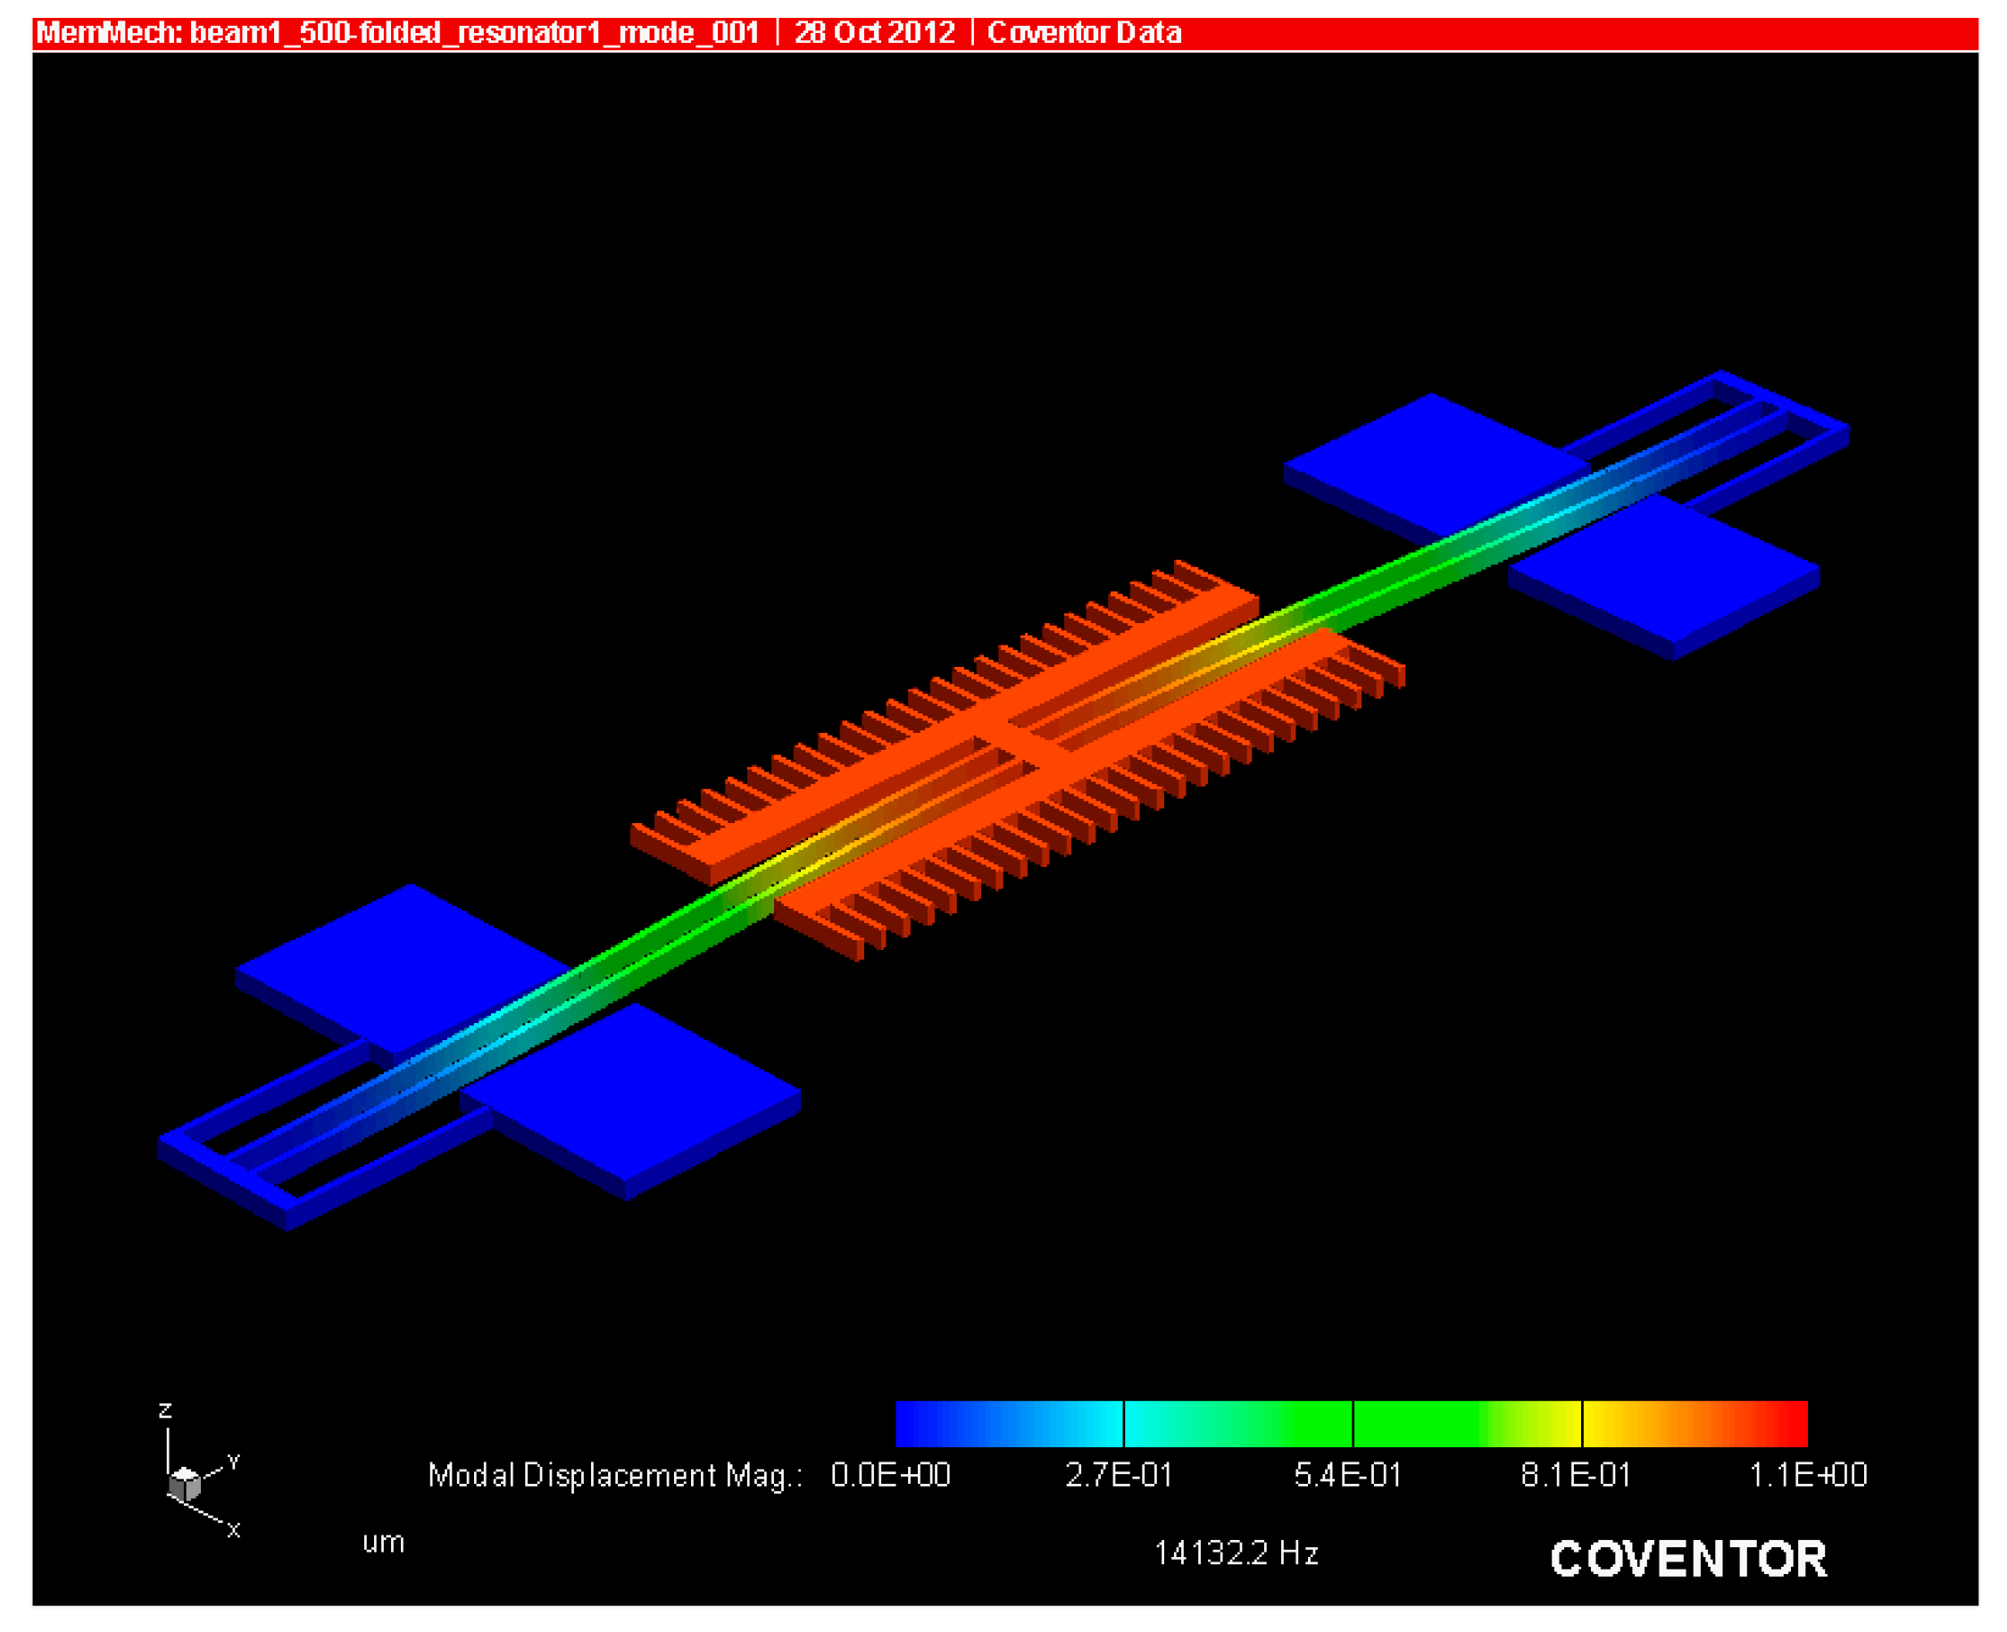Click the Modal Displacement Mag. legend label
Image resolution: width=2007 pixels, height=1632 pixels.
[x=615, y=1475]
